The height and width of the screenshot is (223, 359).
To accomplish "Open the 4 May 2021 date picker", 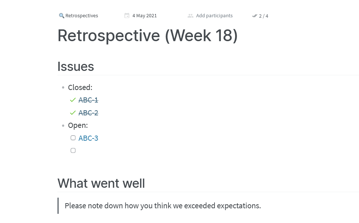I will point(144,15).
